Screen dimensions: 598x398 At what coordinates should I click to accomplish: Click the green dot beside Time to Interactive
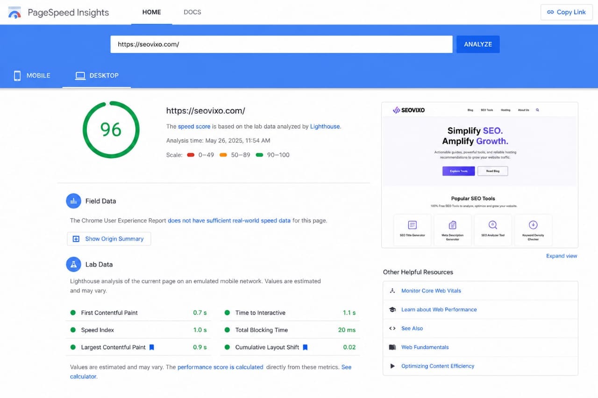(x=227, y=313)
